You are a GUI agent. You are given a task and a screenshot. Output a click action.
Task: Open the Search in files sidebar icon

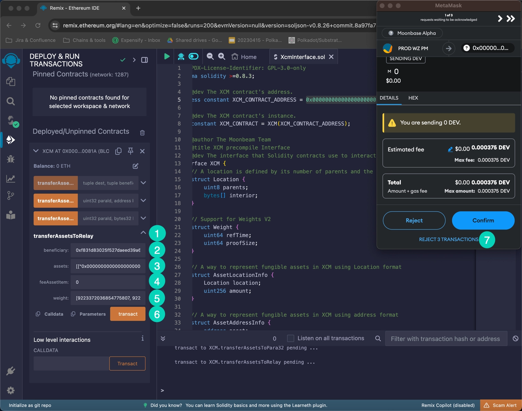tap(11, 101)
